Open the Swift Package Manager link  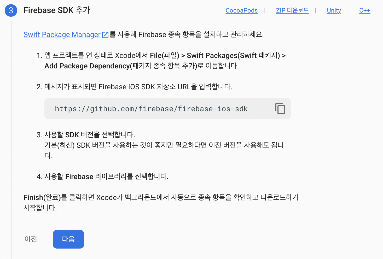pyautogui.click(x=62, y=35)
